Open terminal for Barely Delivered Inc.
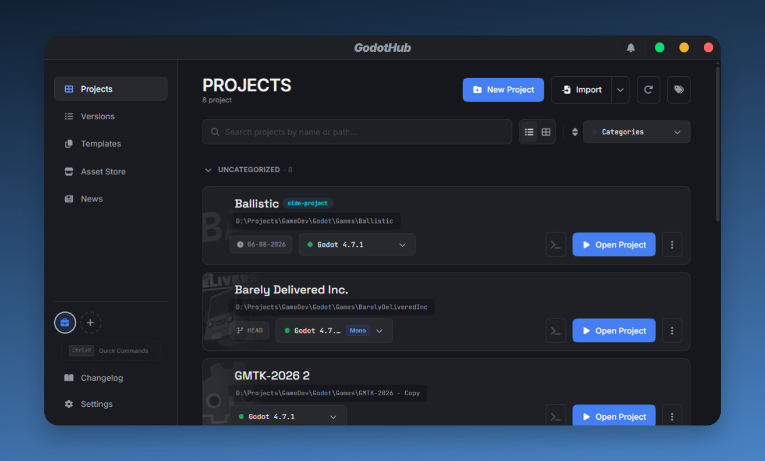The height and width of the screenshot is (461, 765). point(556,331)
